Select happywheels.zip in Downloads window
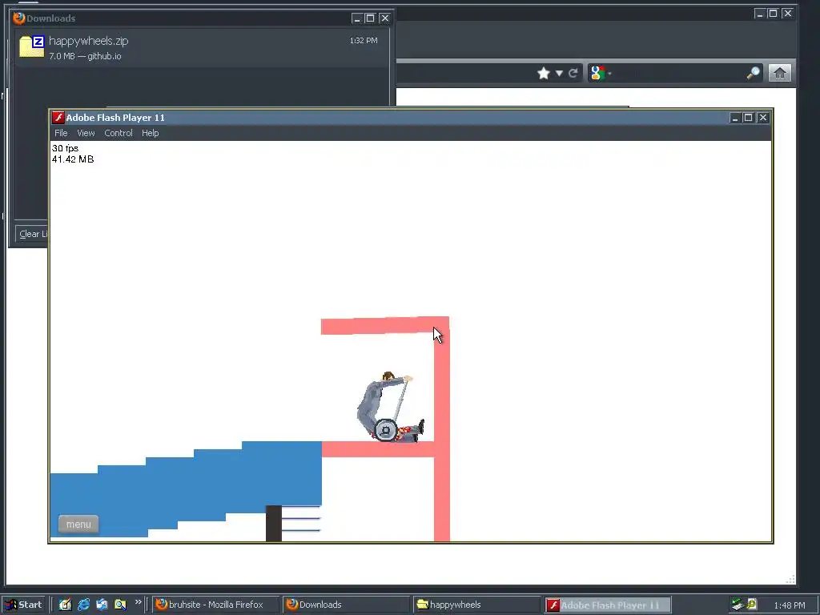Viewport: 820px width, 615px height. click(202, 47)
